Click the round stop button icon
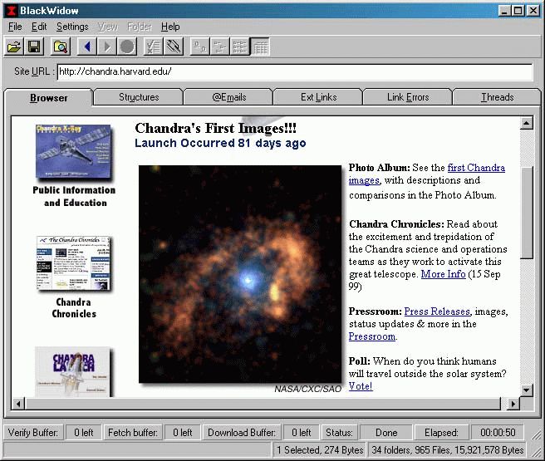Image resolution: width=545 pixels, height=461 pixels. click(x=127, y=47)
